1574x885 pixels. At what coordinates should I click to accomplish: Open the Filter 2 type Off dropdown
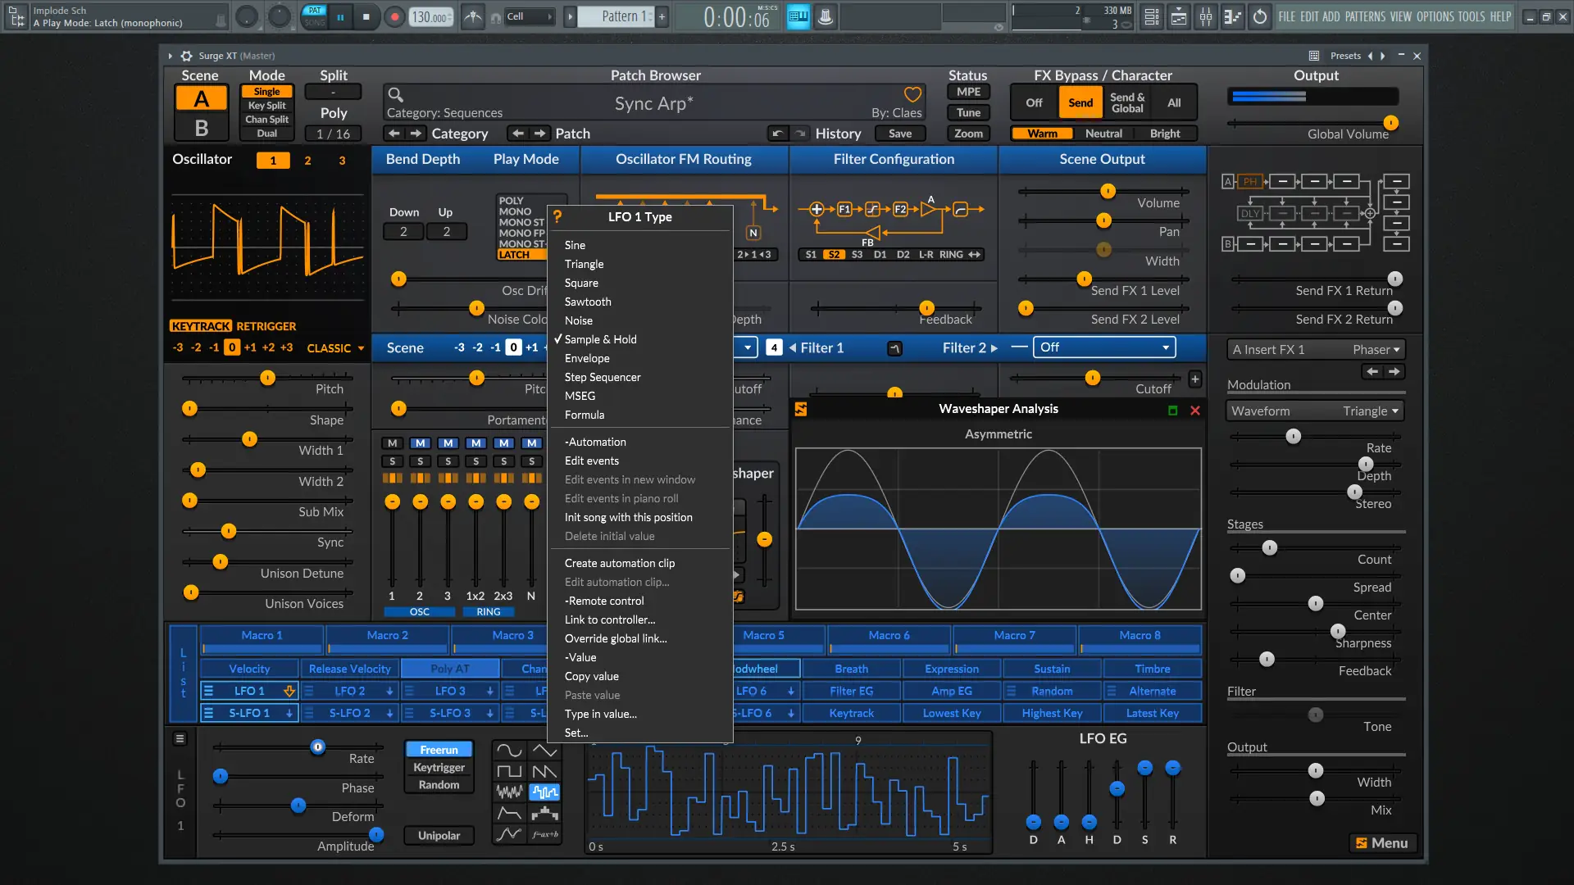tap(1103, 347)
